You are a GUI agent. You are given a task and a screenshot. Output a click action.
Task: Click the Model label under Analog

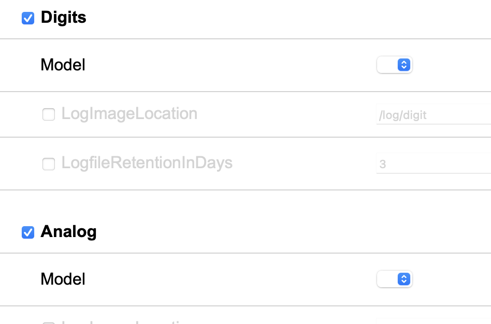point(63,279)
